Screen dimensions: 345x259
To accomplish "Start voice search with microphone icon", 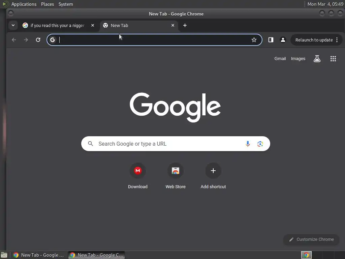I will point(248,144).
